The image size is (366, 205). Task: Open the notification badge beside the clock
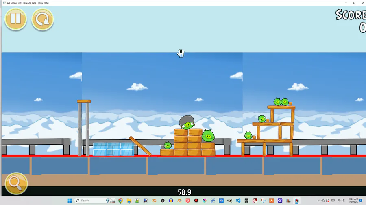(x=361, y=201)
